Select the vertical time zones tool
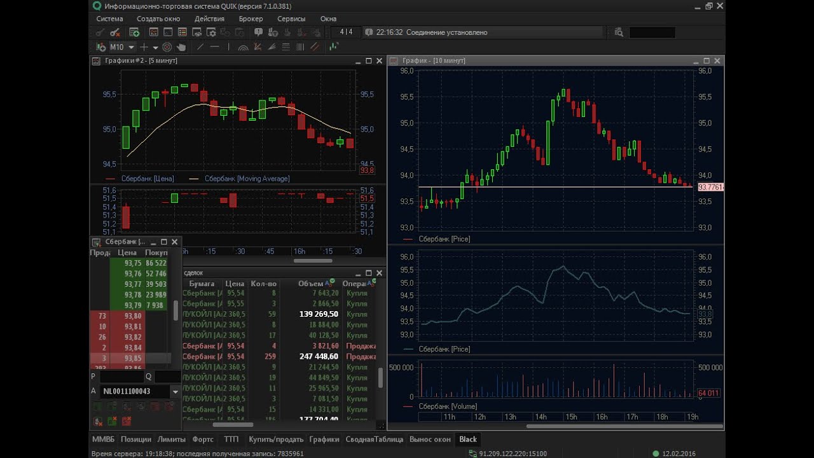Viewport: 814px width, 458px height. [x=300, y=47]
